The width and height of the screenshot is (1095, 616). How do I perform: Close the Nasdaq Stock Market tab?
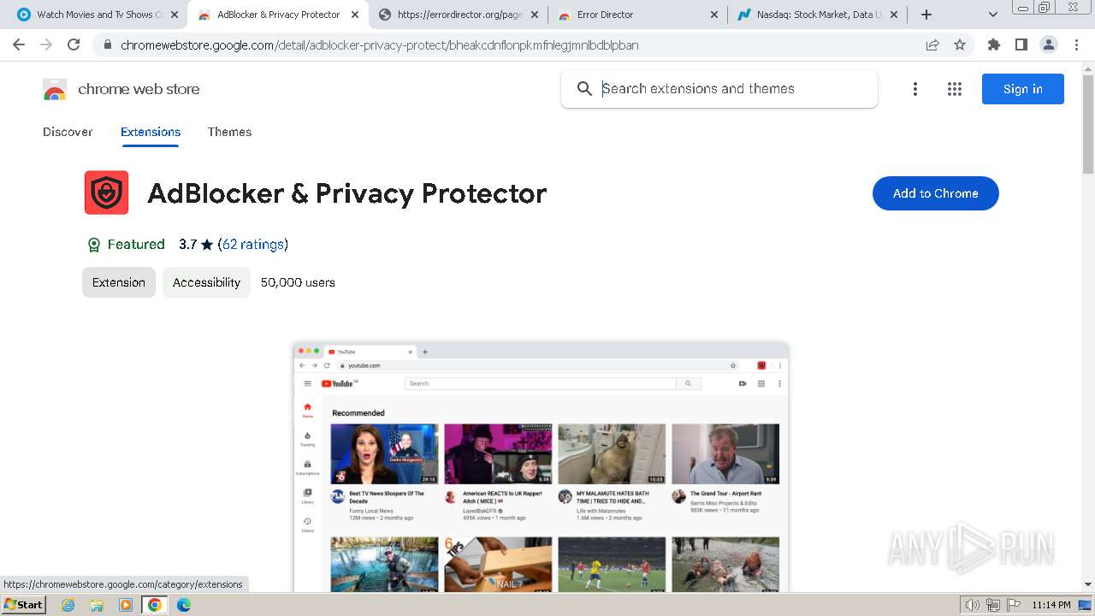coord(894,15)
